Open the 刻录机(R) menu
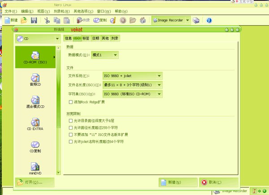The width and height of the screenshot is (269, 195). [62, 11]
